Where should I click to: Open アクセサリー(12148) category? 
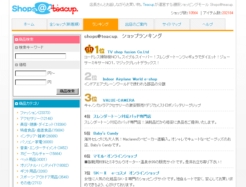pos(36,119)
